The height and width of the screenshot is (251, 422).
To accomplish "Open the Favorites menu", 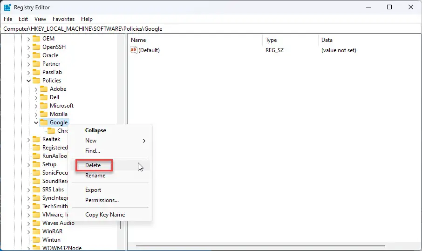I will (63, 19).
